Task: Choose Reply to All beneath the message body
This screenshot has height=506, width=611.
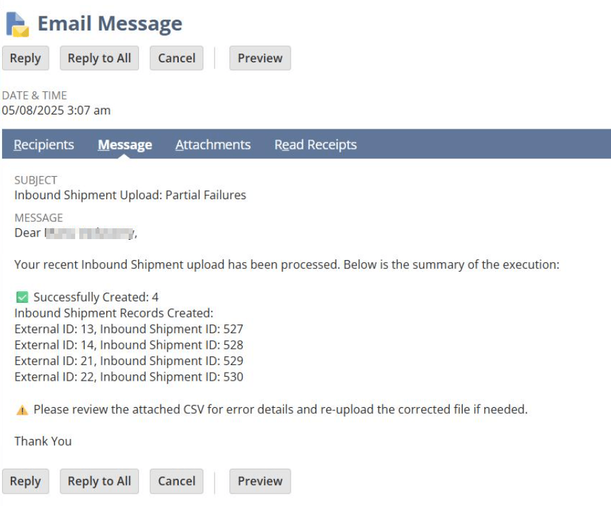Action: [100, 481]
